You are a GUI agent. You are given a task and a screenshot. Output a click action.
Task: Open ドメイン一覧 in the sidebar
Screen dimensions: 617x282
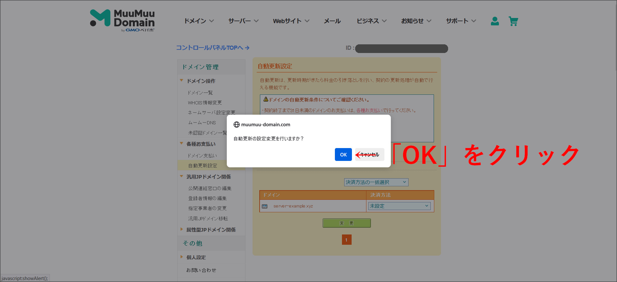tap(200, 93)
